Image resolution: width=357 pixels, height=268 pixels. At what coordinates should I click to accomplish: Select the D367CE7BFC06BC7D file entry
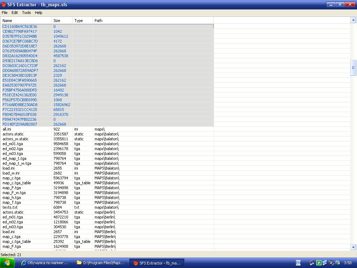[20, 41]
